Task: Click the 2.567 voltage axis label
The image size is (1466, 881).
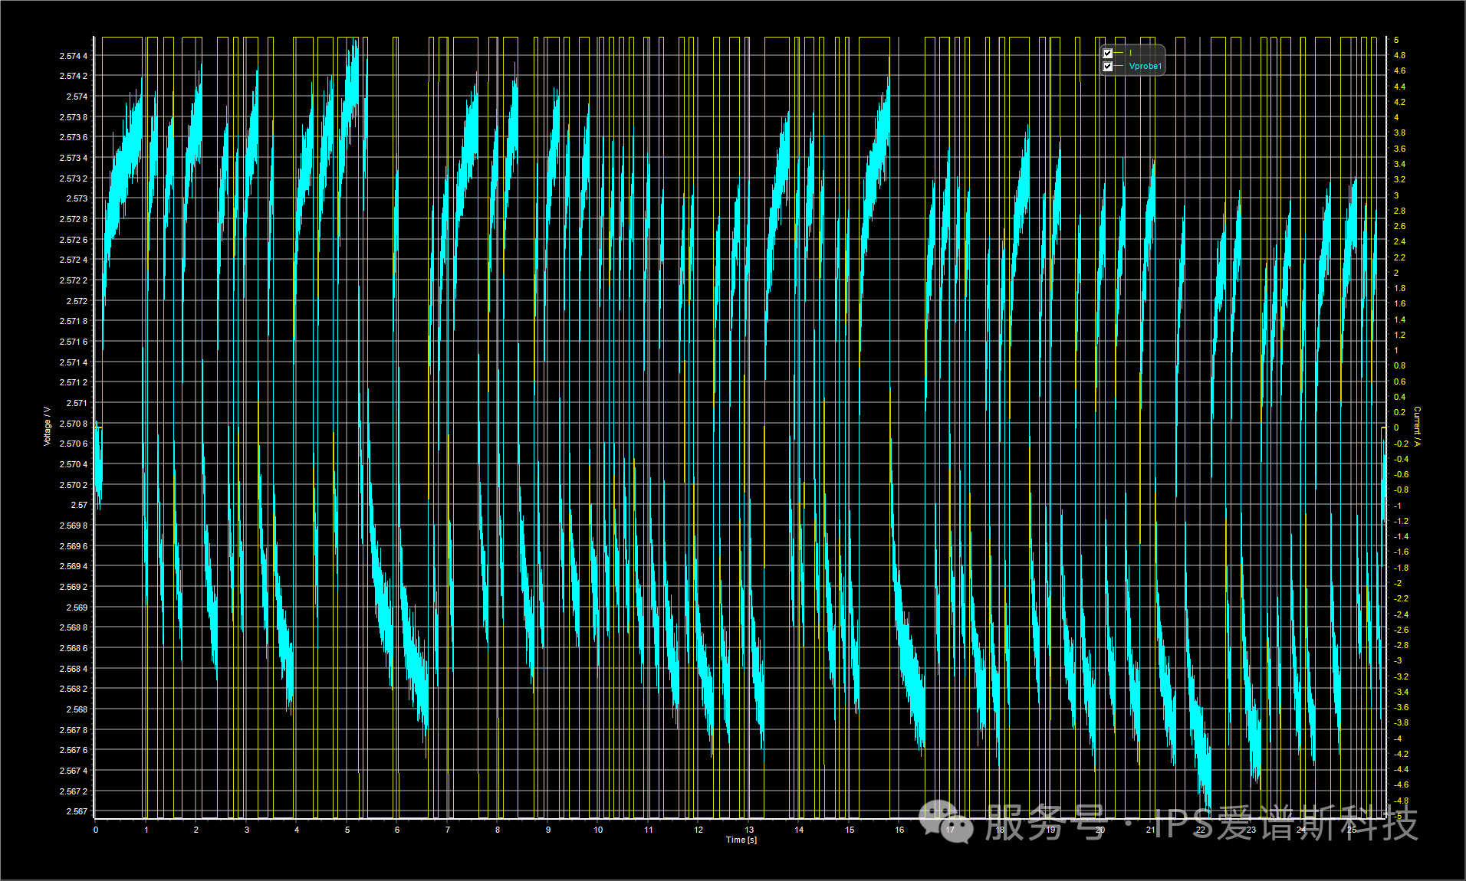Action: pos(77,811)
